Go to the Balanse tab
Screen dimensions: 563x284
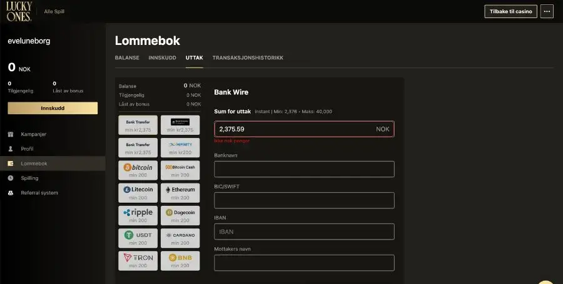click(127, 57)
